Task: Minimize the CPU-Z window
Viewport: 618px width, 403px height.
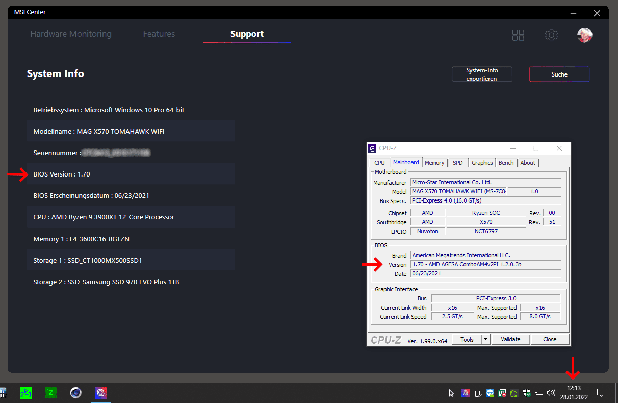Action: (513, 148)
